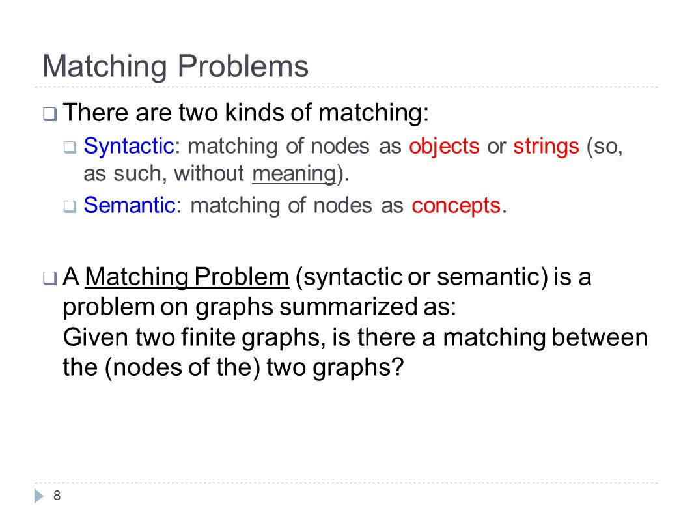This screenshot has height=521, width=694.
Task: Click the square bullet before 'There are two kinds'
Action: [x=49, y=114]
